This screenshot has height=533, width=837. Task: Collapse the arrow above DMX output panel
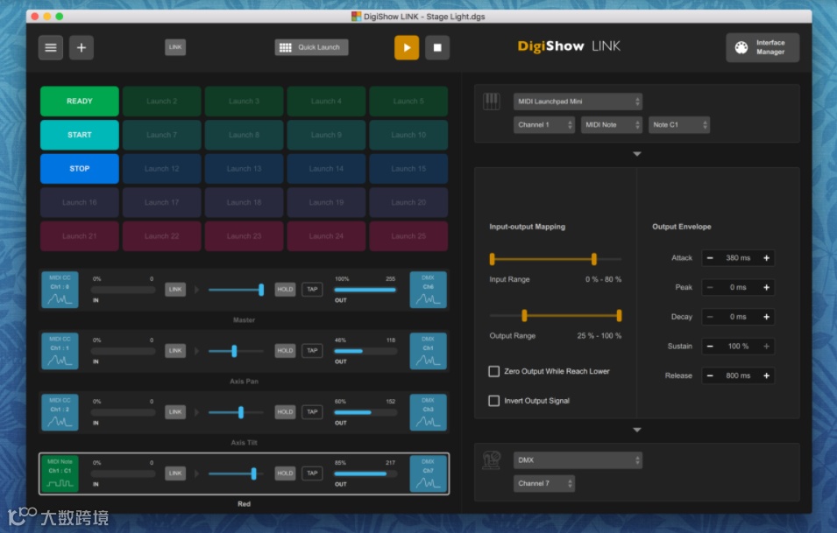[637, 430]
